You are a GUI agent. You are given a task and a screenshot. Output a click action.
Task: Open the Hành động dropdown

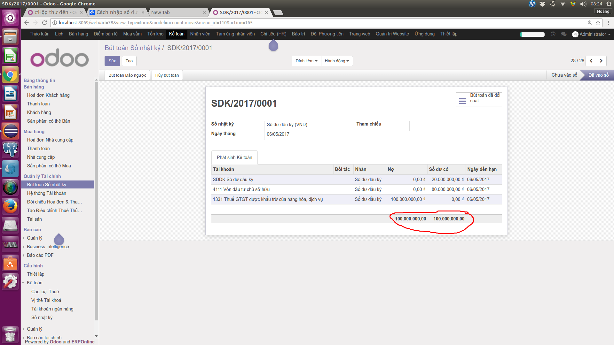coord(337,61)
